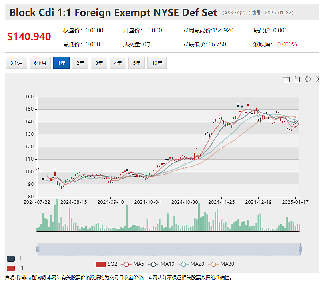This screenshot has height=284, width=323.
Task: Click the 2024-10-30 axis date label
Action: pos(185,202)
